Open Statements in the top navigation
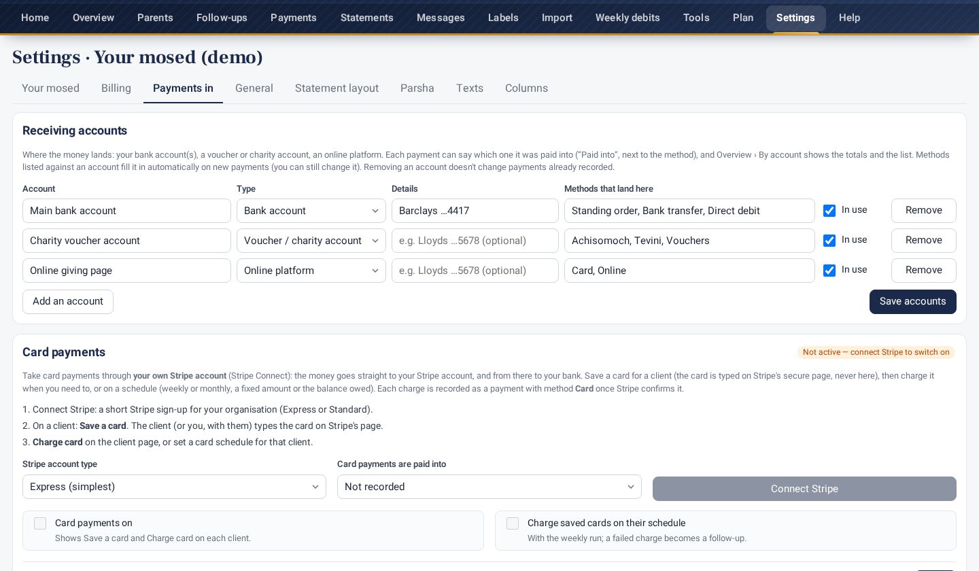Screen dimensions: 979x571 (x=367, y=18)
